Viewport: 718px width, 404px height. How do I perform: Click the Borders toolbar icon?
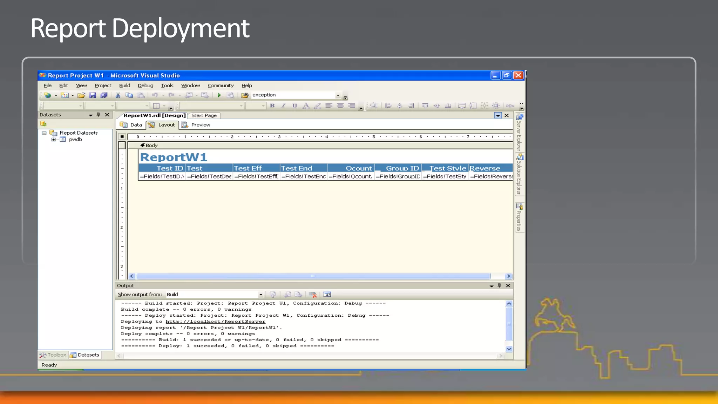pyautogui.click(x=156, y=106)
